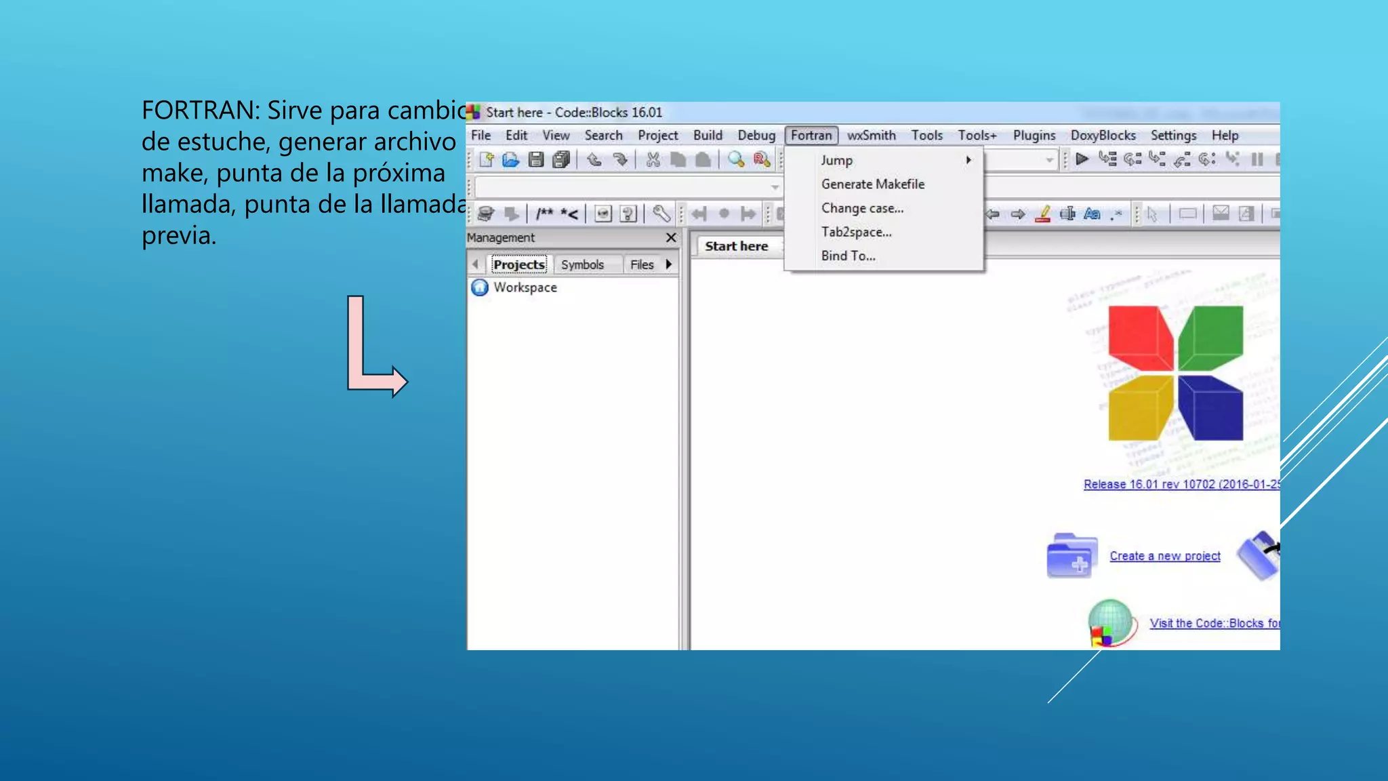The width and height of the screenshot is (1388, 781).
Task: Close the open Fortran menu
Action: pyautogui.click(x=811, y=135)
